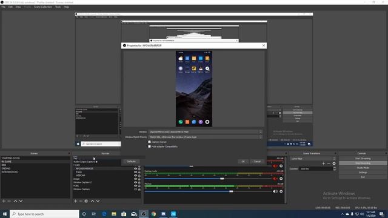Toggle lock icon of PUBG source
The image size is (388, 218).
point(139,186)
